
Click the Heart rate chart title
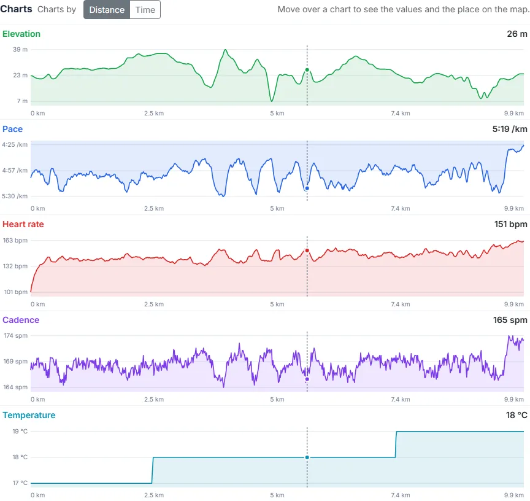pyautogui.click(x=23, y=224)
